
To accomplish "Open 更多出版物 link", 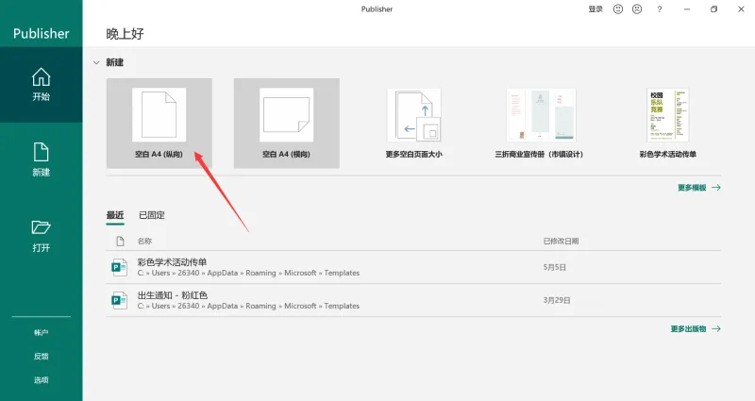I will [x=696, y=328].
